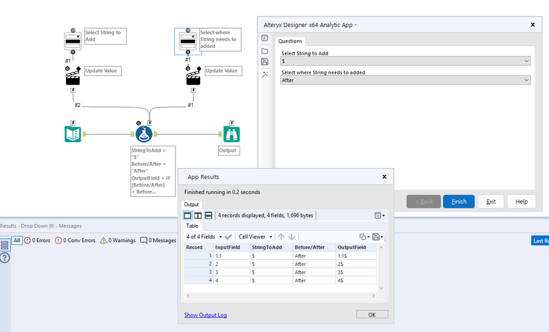Open the Table tab in App Results

pyautogui.click(x=192, y=226)
